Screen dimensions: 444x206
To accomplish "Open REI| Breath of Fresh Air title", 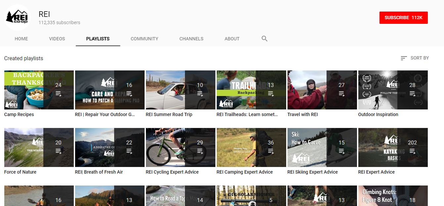I will (99, 172).
